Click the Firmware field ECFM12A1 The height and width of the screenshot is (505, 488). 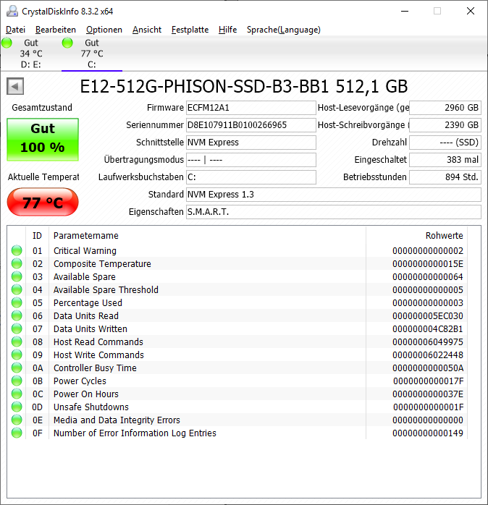coord(251,108)
